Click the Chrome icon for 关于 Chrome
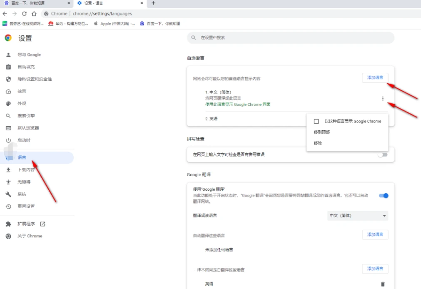This screenshot has width=421, height=289. (8, 236)
